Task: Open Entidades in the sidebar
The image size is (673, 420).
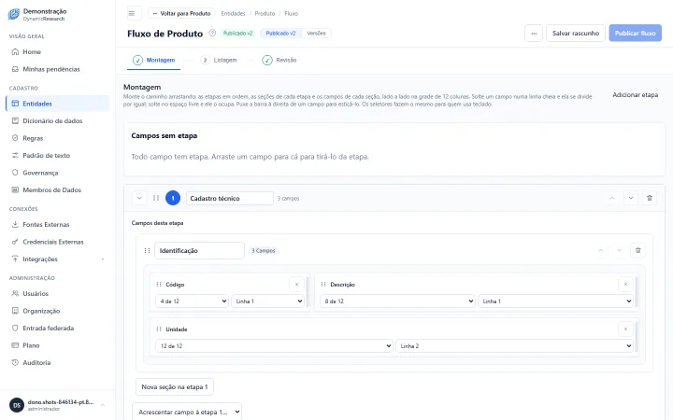Action: pyautogui.click(x=58, y=104)
